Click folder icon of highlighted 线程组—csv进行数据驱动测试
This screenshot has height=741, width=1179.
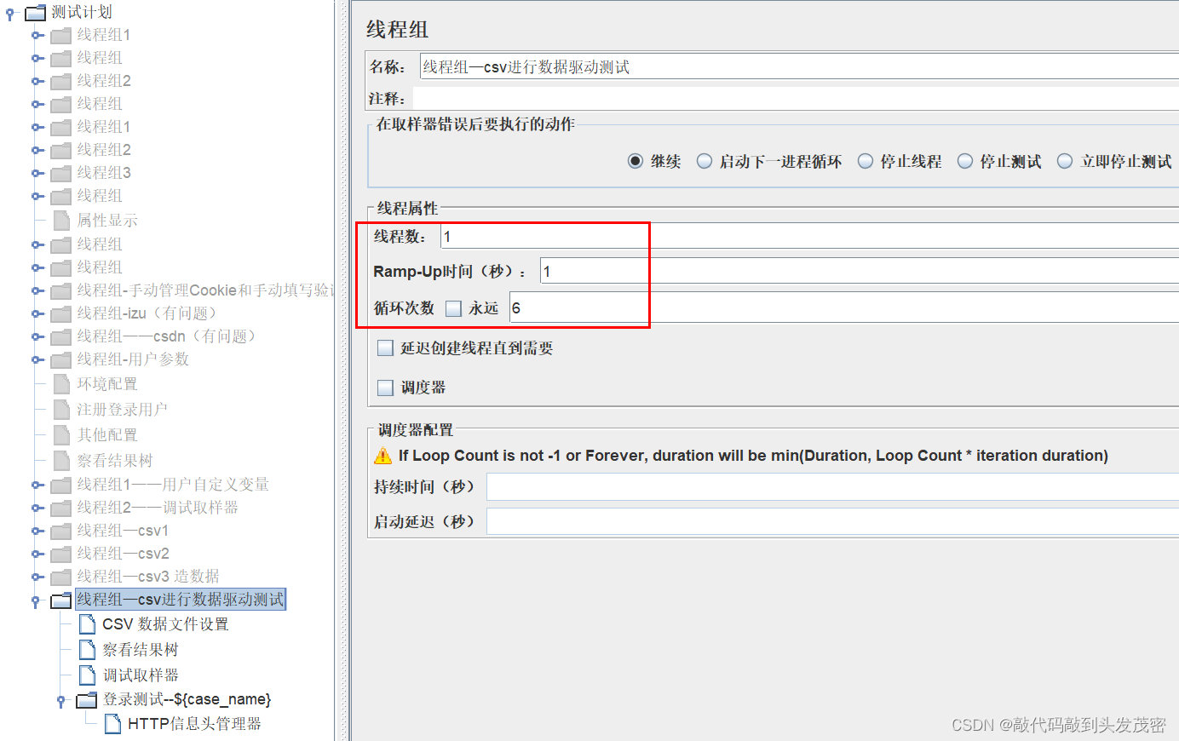[x=60, y=600]
